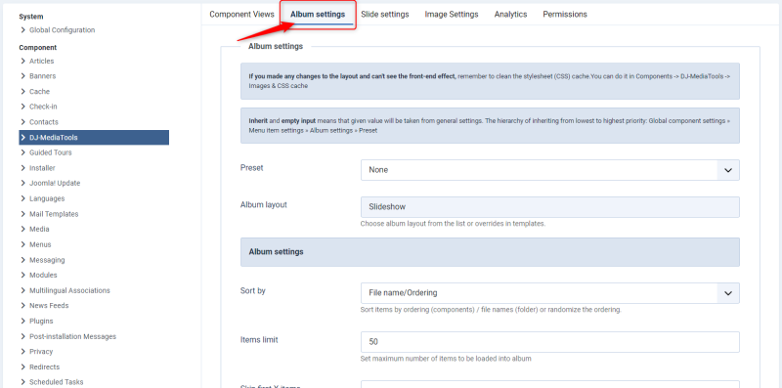Click the Album layout Slideshow field
The height and width of the screenshot is (388, 782).
550,207
